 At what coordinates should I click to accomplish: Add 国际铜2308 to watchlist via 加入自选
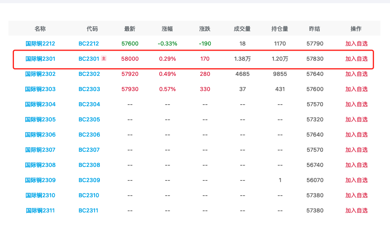(356, 165)
